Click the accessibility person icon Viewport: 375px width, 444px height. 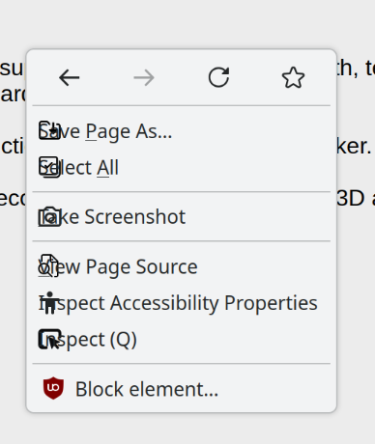pyautogui.click(x=49, y=302)
